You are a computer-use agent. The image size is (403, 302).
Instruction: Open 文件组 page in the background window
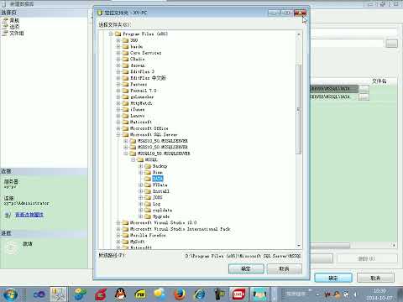click(x=17, y=33)
